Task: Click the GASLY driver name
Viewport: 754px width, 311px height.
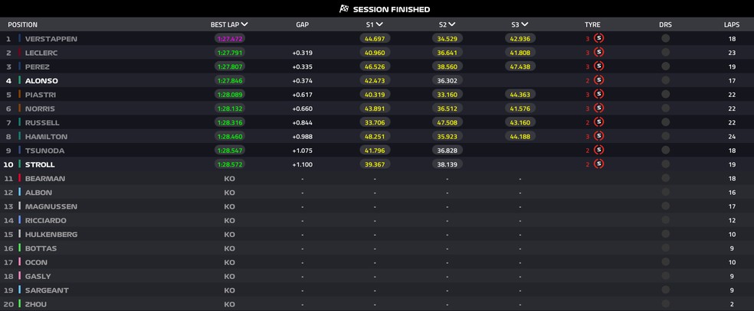Action: pos(38,276)
